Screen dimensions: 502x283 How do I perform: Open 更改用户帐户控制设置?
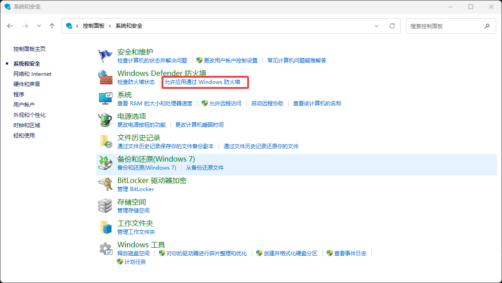coord(231,61)
